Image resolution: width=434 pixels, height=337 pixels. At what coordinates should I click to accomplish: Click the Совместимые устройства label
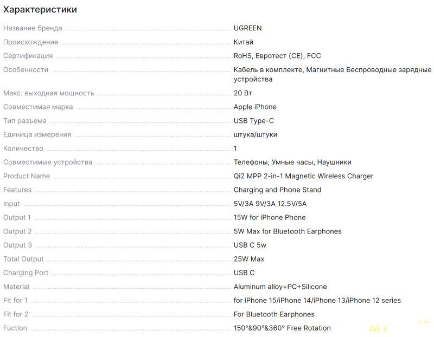[x=48, y=163]
